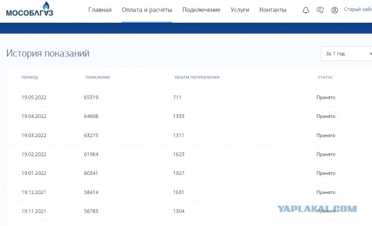Click Принято status in the 19.01.2022 row
The height and width of the screenshot is (226, 372).
pos(325,173)
